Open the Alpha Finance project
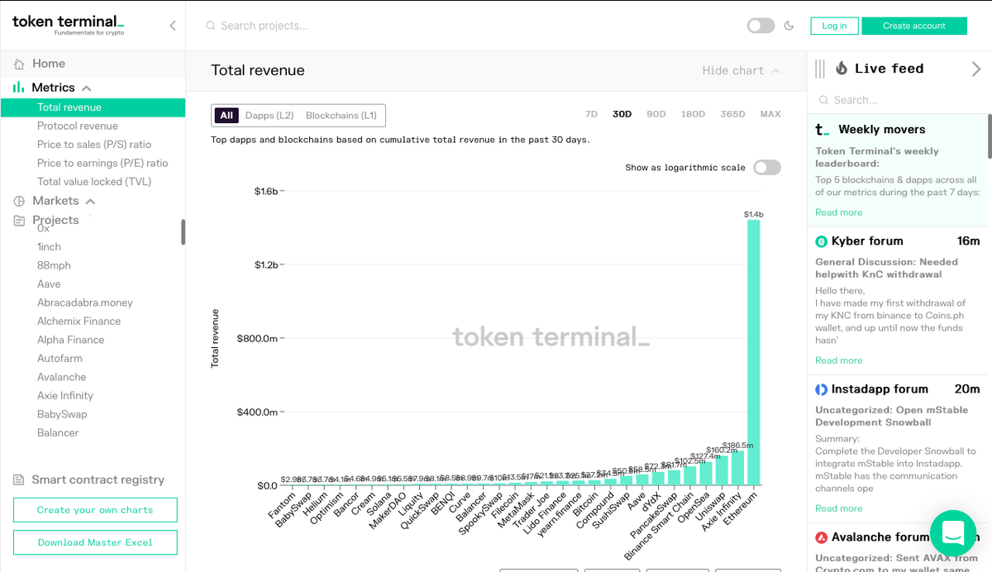This screenshot has width=992, height=572. [70, 340]
